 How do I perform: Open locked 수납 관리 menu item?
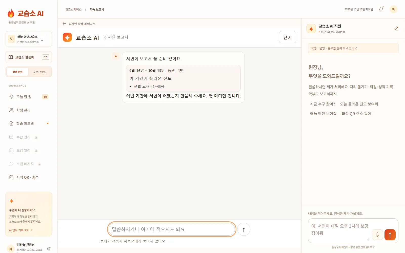click(x=29, y=137)
